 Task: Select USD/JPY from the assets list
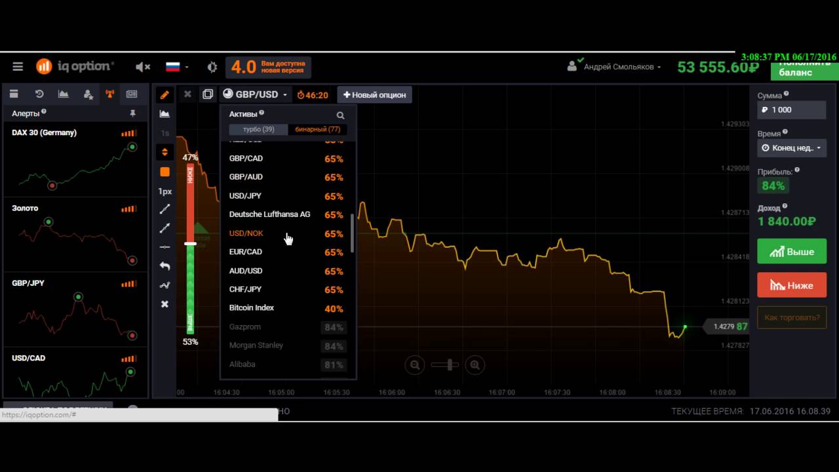click(286, 196)
